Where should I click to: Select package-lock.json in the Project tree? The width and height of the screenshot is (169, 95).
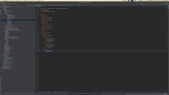[8, 48]
